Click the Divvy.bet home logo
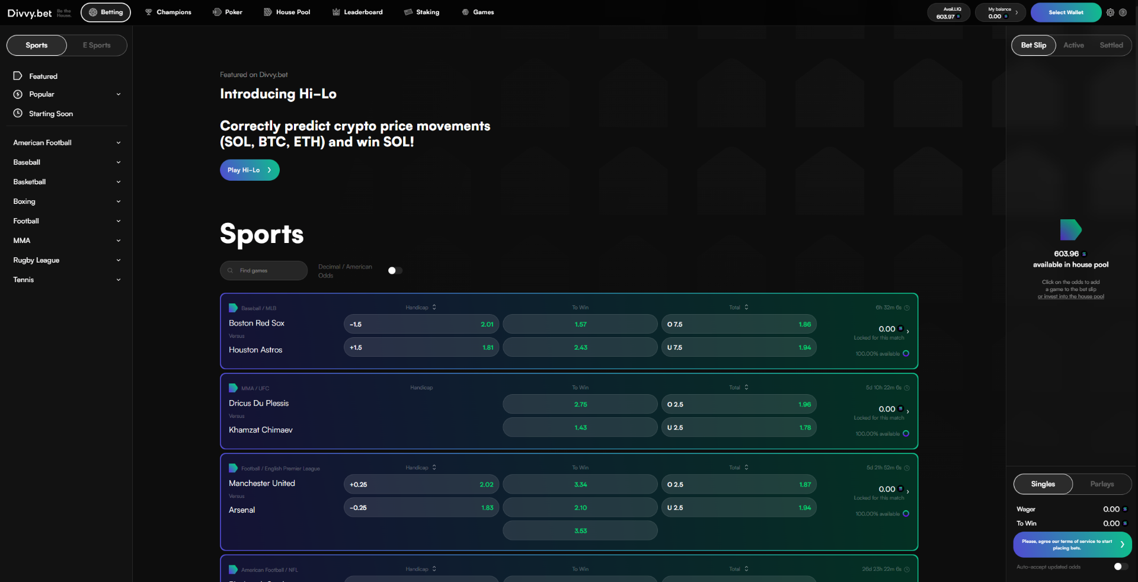Viewport: 1138px width, 582px height. [x=30, y=13]
